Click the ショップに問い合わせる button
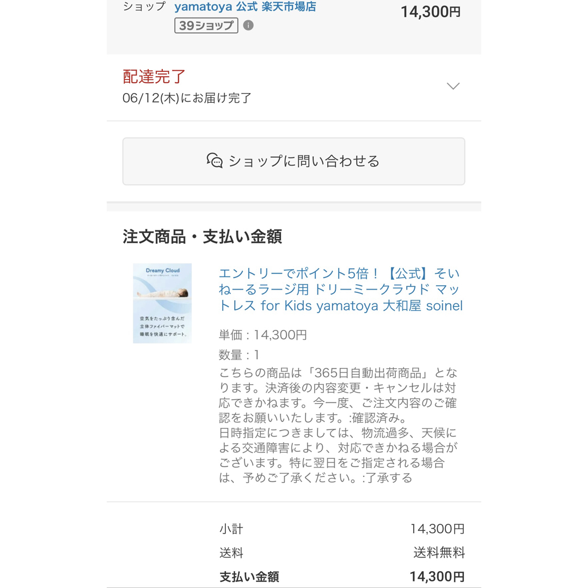 (293, 161)
